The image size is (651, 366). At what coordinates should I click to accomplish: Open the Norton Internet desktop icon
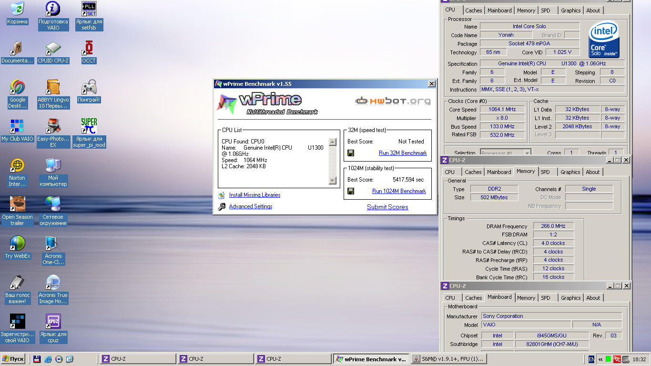[x=17, y=165]
